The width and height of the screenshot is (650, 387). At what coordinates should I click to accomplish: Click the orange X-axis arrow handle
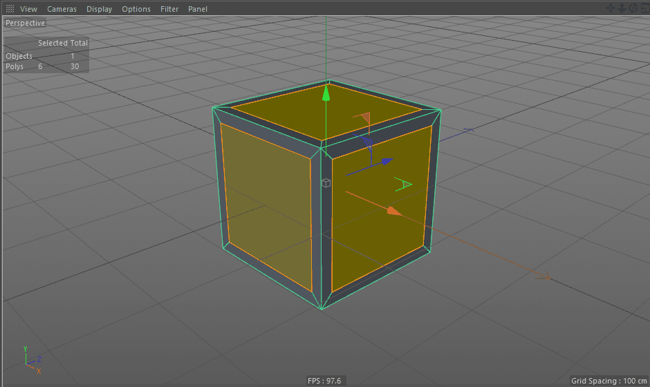394,211
